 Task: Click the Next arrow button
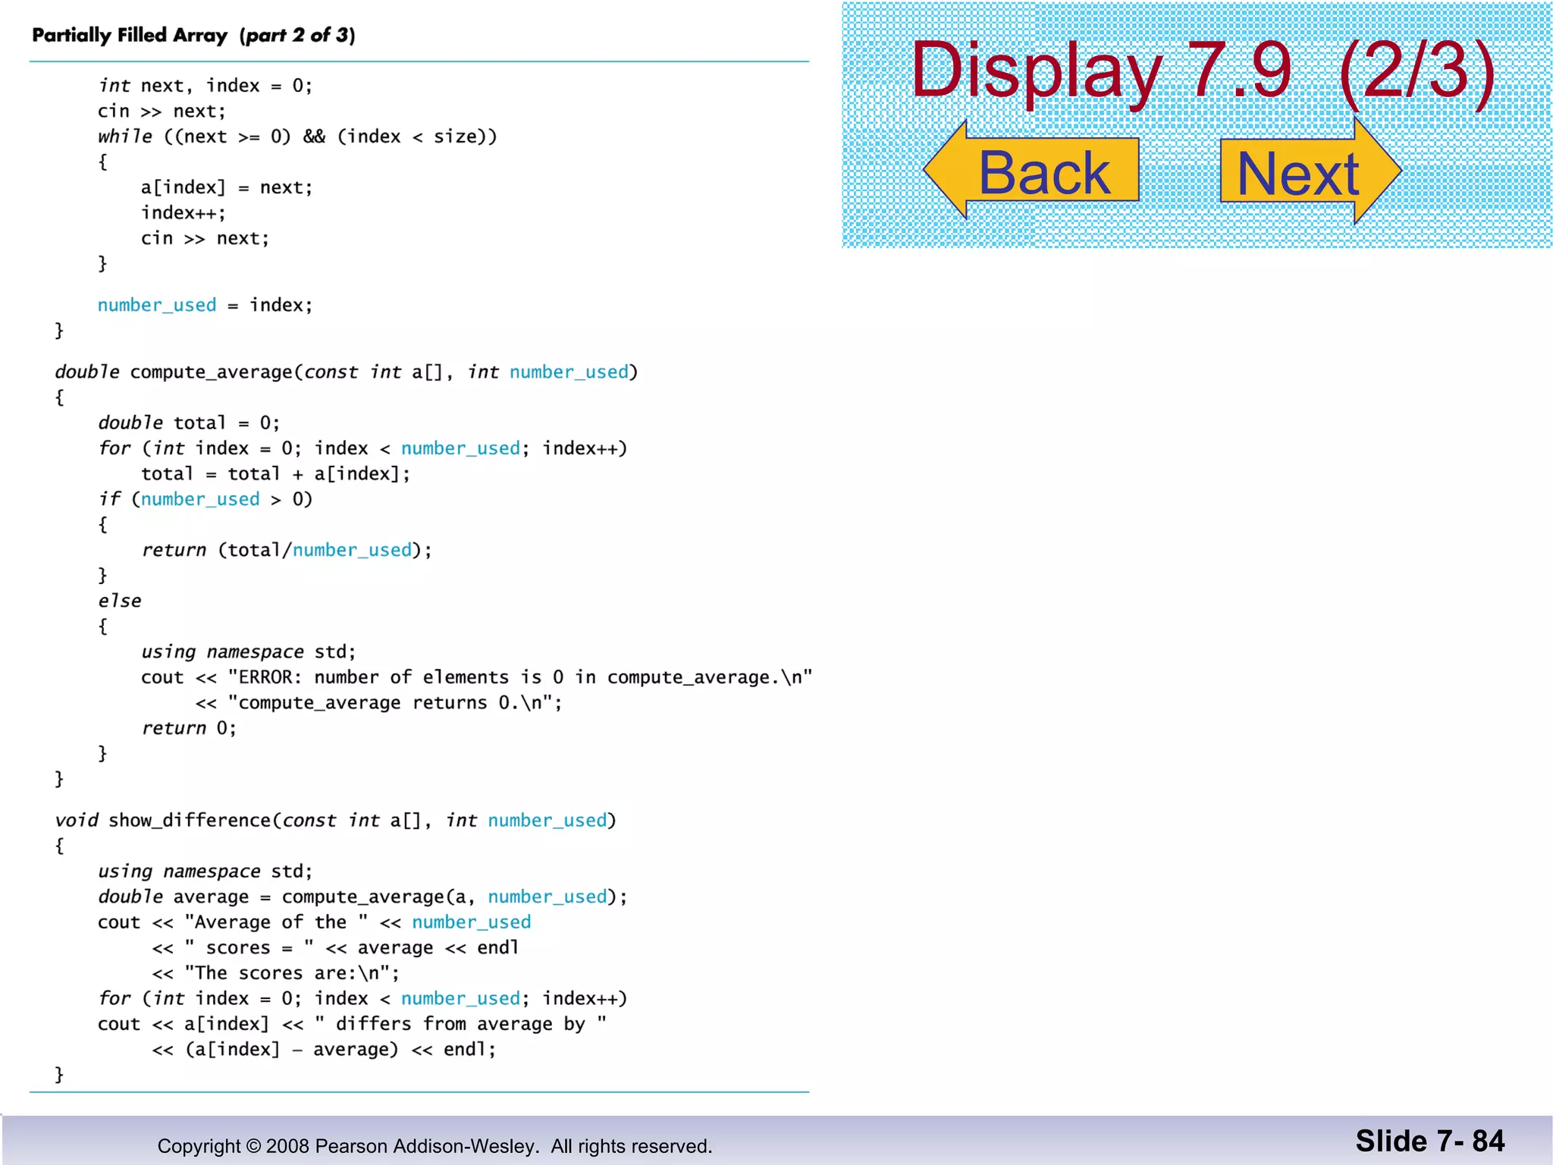[x=1310, y=171]
